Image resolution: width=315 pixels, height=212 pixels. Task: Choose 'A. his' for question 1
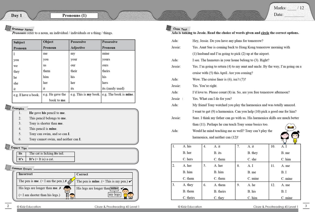tap(187, 147)
